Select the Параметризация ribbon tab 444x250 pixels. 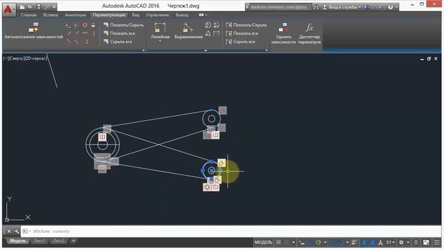point(109,15)
